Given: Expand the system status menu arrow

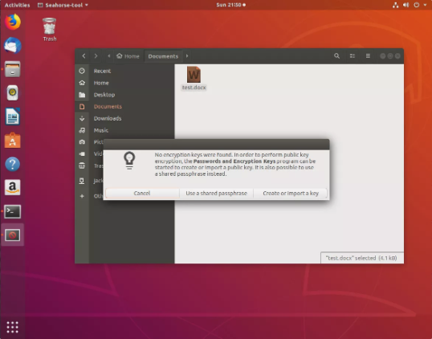Looking at the screenshot, I should [425, 5].
